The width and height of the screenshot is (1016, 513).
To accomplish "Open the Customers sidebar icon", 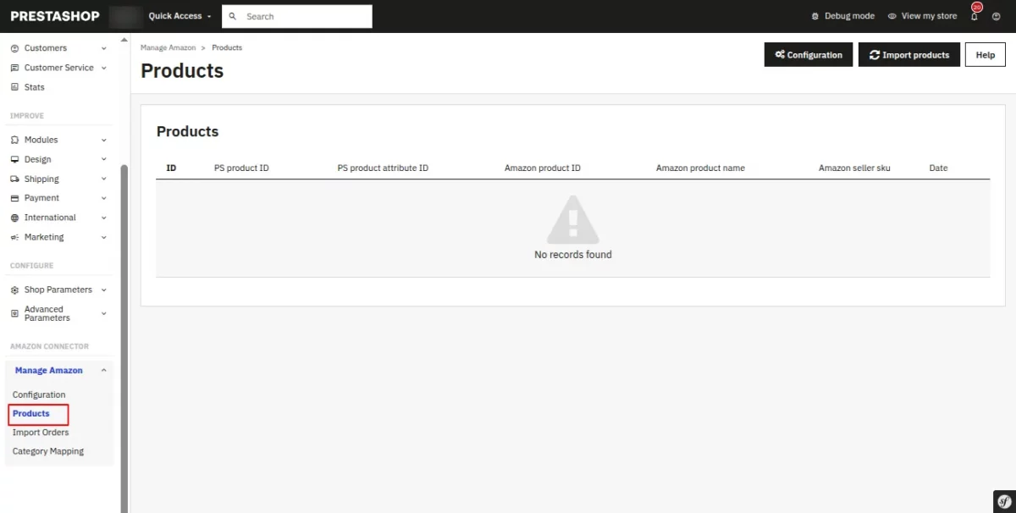I will click(14, 48).
